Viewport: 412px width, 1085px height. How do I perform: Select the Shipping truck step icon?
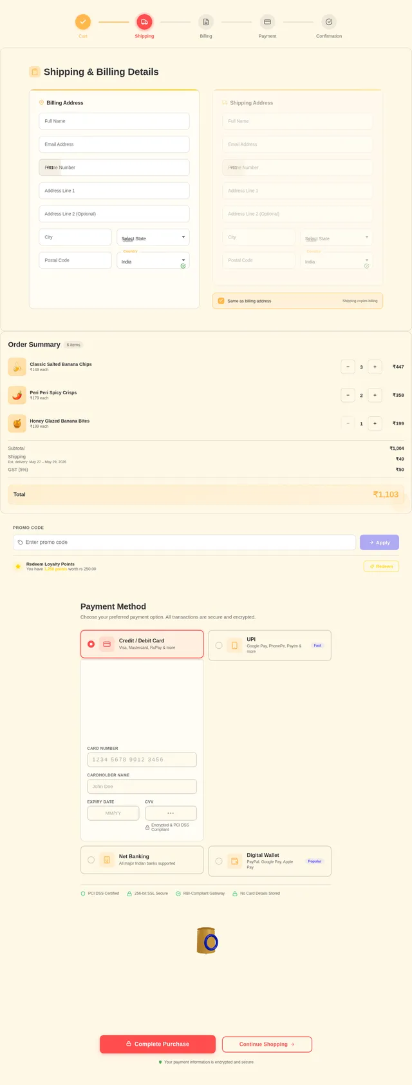tap(144, 22)
